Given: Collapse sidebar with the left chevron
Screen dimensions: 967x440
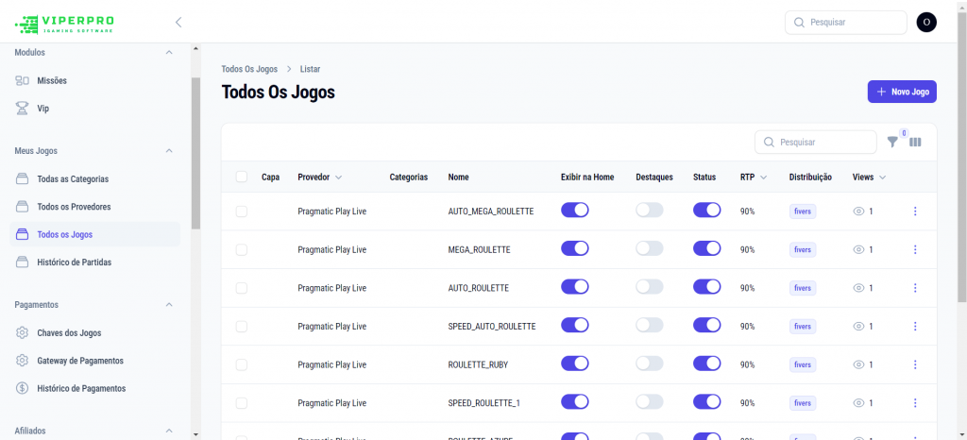Looking at the screenshot, I should tap(178, 22).
